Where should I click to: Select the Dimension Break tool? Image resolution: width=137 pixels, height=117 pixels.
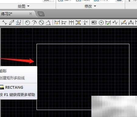pyautogui.click(x=85, y=22)
